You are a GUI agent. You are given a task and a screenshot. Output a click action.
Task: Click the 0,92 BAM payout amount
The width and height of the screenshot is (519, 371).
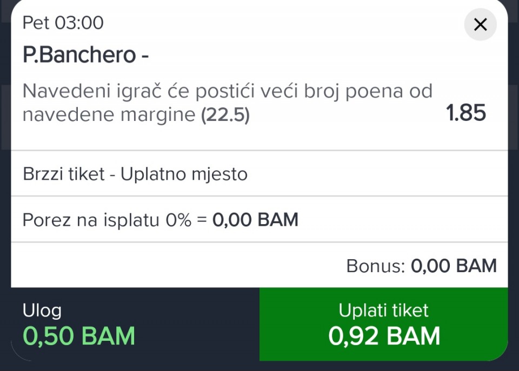[384, 336]
